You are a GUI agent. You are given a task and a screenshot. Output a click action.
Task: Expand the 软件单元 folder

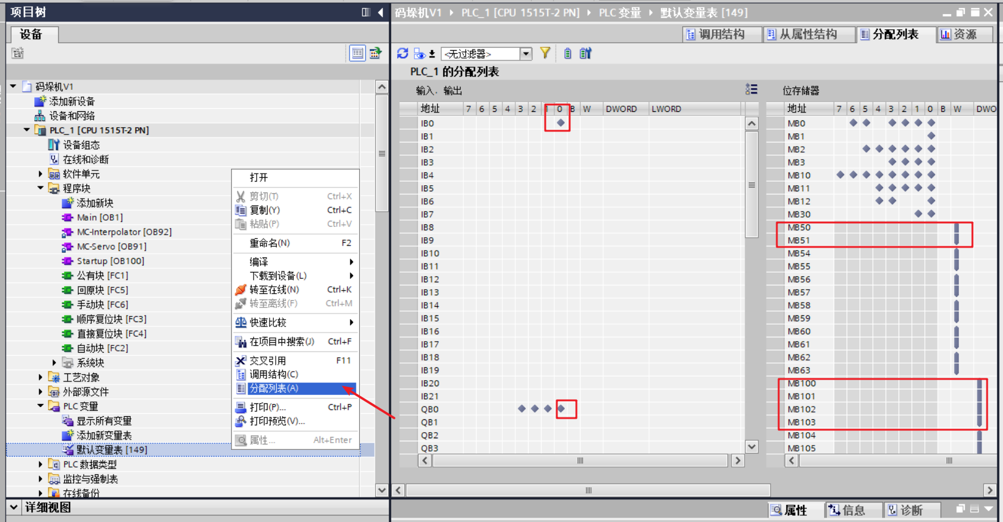coord(41,174)
